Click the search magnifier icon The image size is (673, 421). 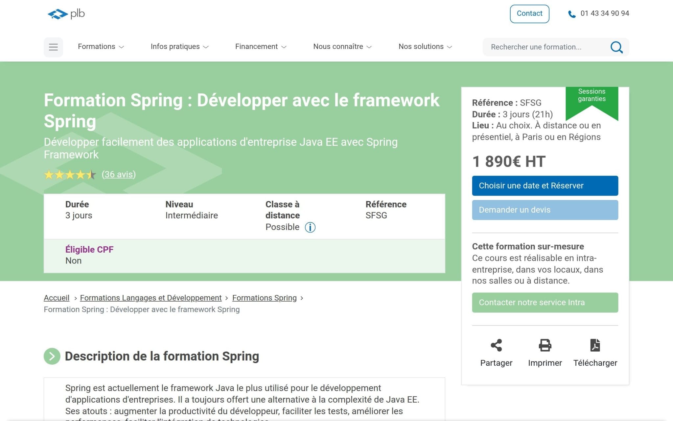(x=616, y=47)
